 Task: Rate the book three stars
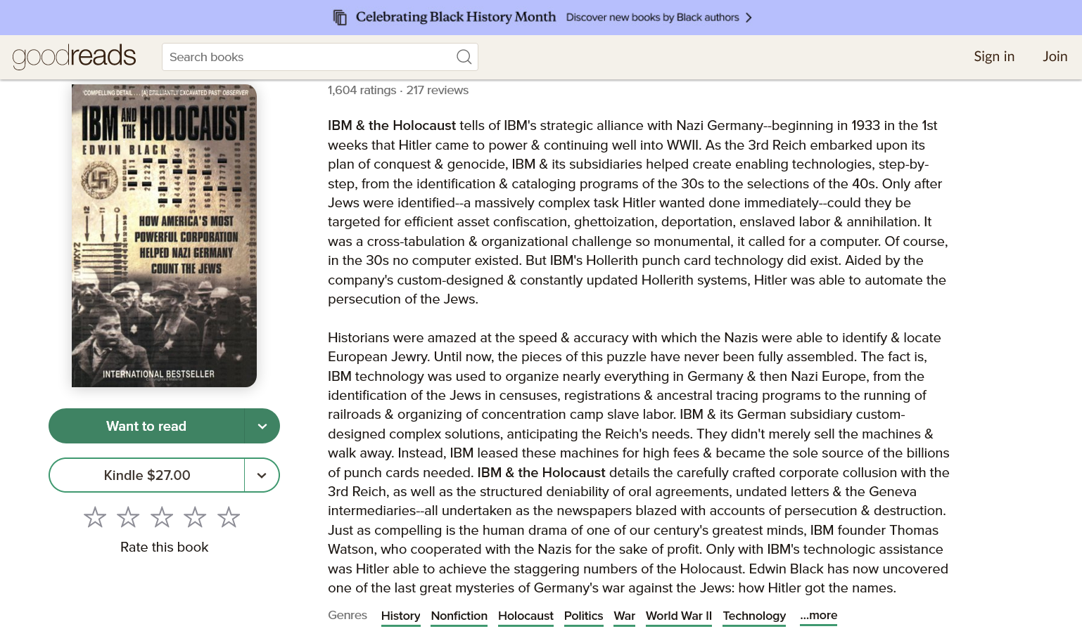(x=162, y=517)
